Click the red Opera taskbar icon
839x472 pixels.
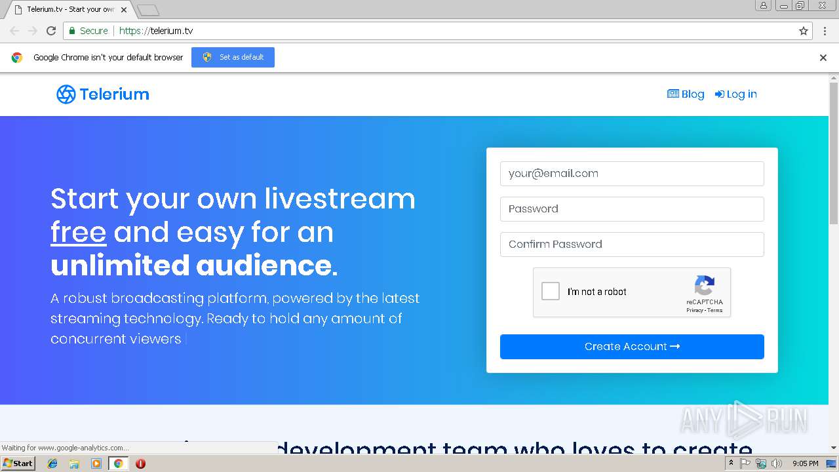[x=140, y=463]
